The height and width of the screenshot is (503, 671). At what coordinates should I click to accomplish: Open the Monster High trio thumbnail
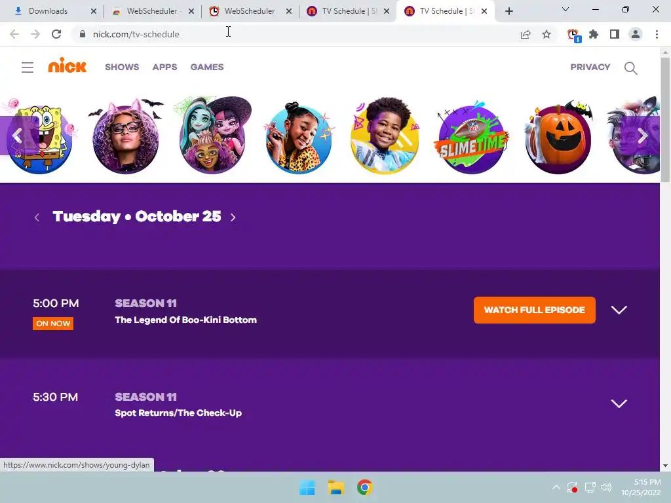click(212, 137)
